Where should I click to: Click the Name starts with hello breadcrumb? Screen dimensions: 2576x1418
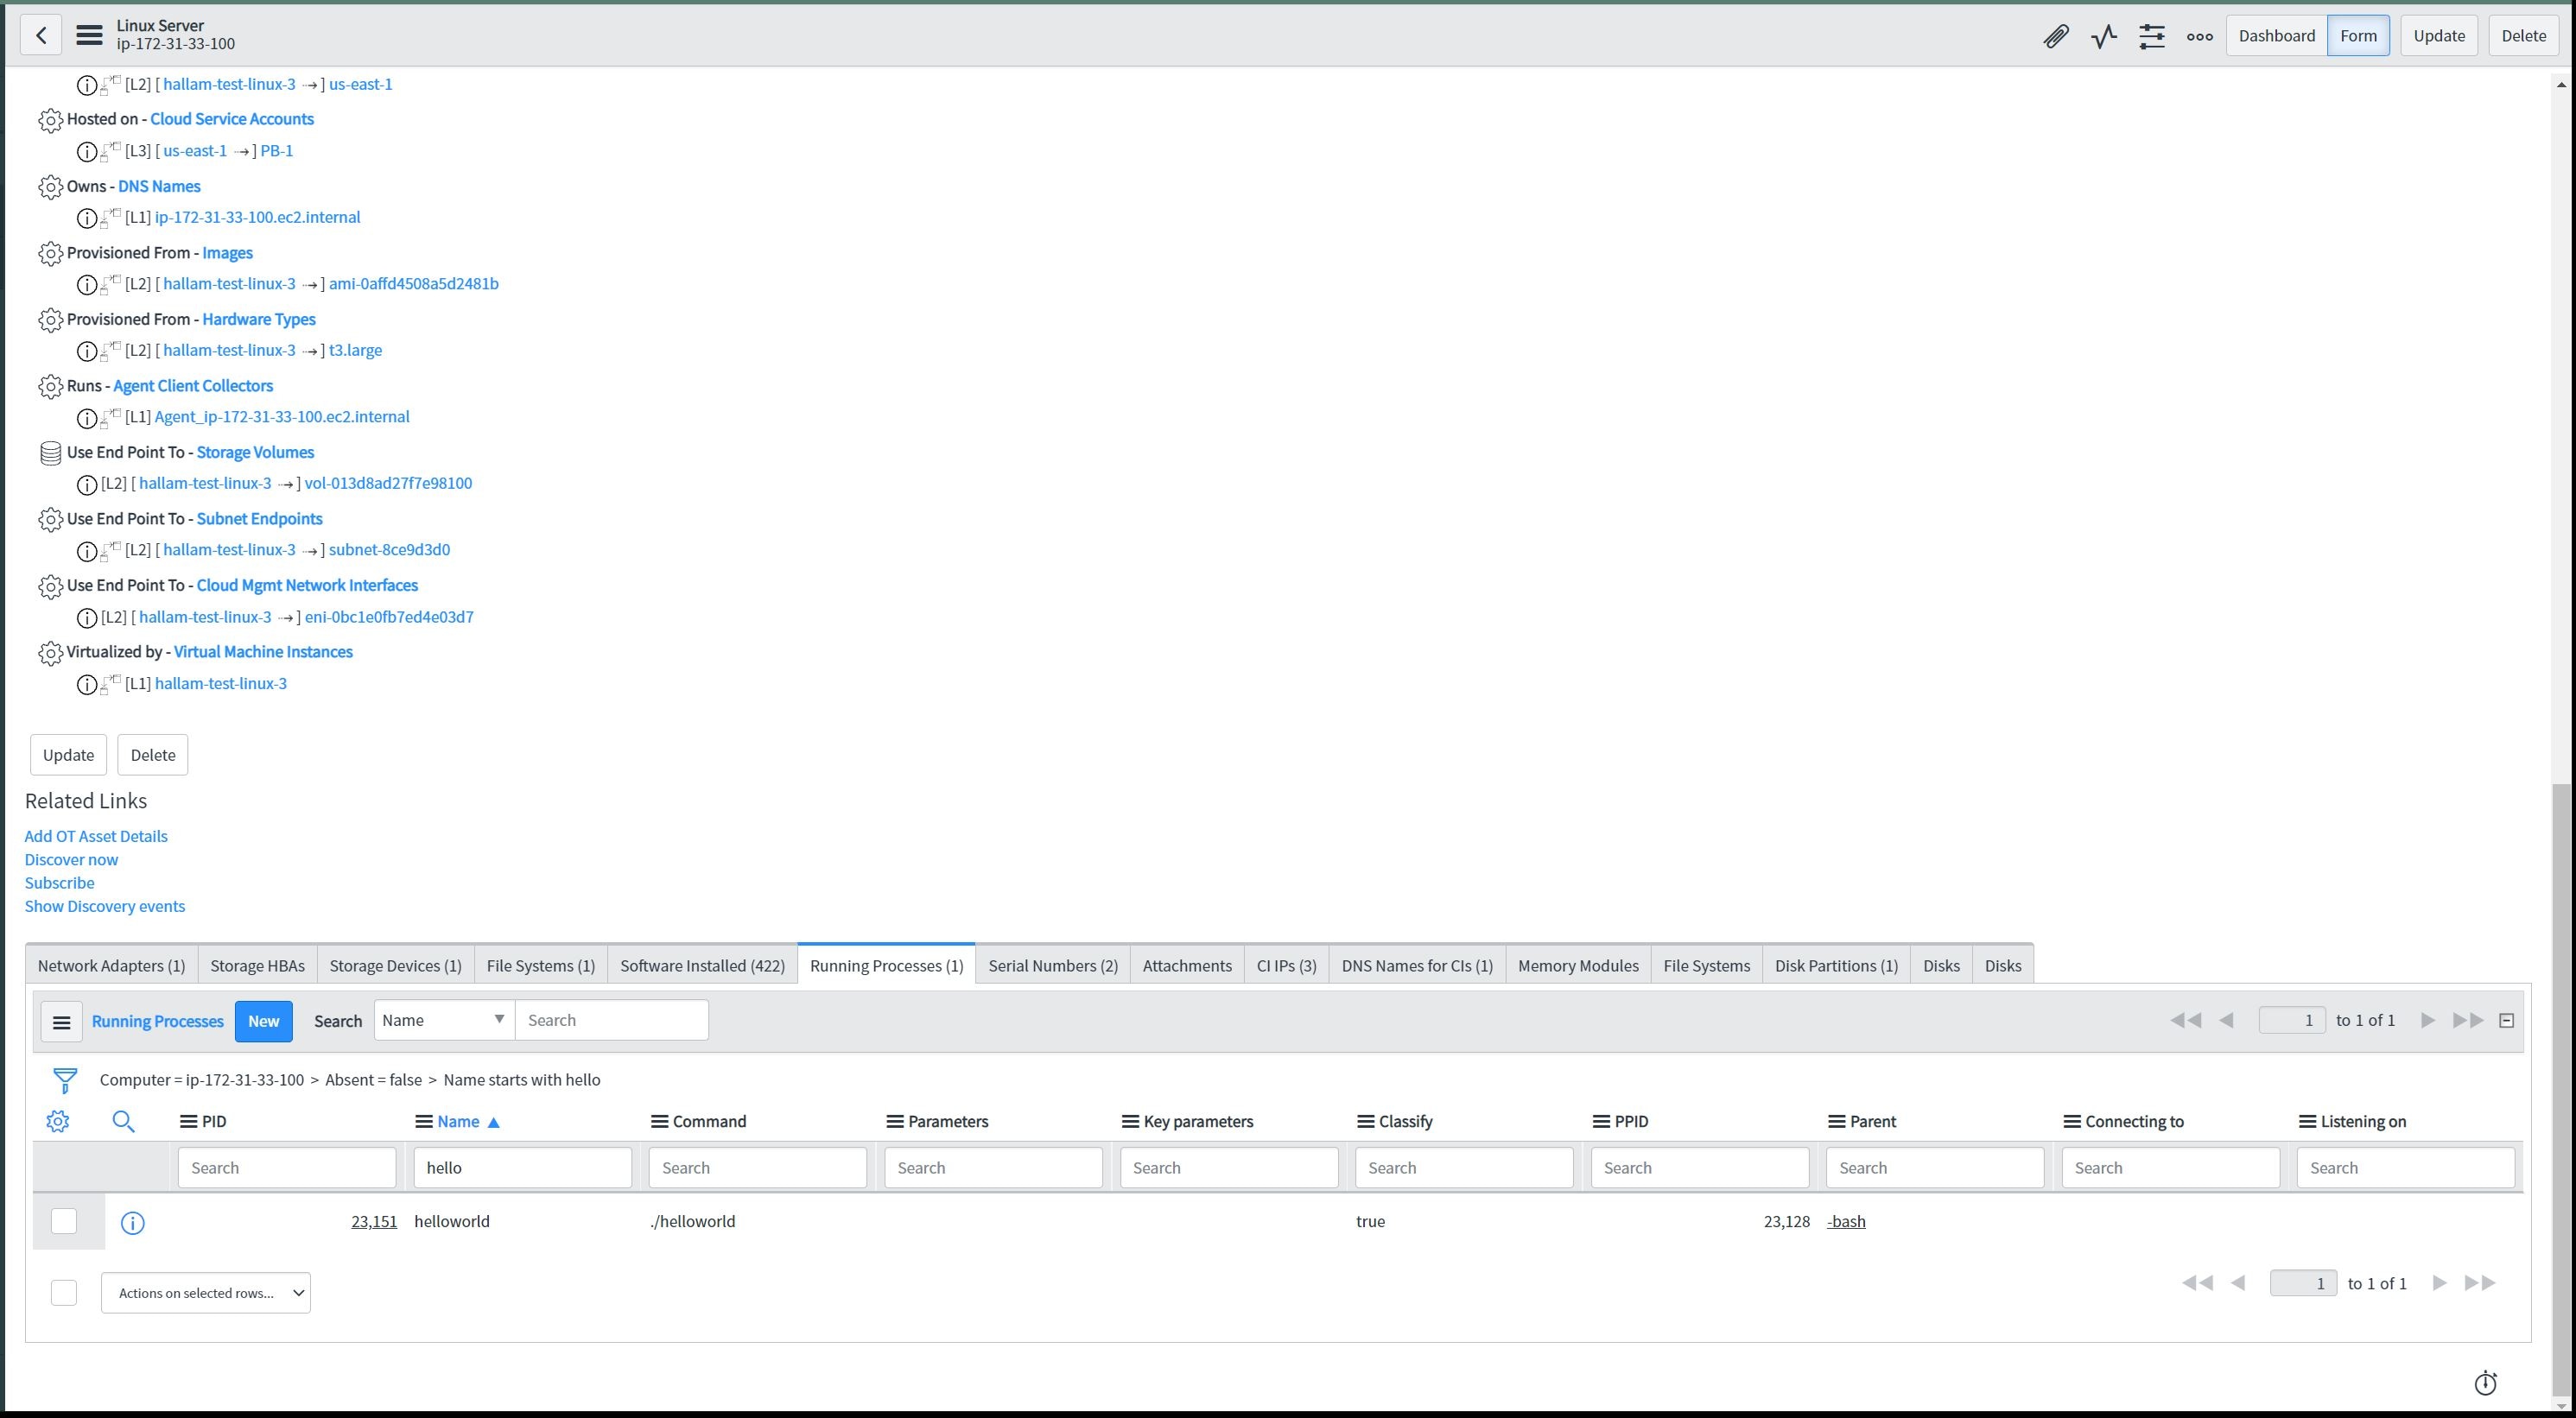(522, 1080)
